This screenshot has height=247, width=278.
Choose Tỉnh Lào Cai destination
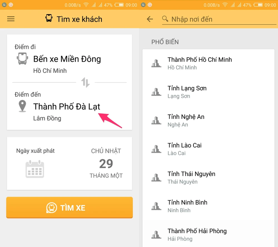coord(208,149)
